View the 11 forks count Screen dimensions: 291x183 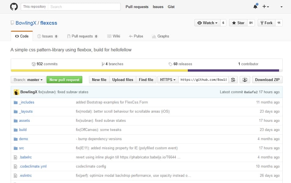click(x=279, y=23)
